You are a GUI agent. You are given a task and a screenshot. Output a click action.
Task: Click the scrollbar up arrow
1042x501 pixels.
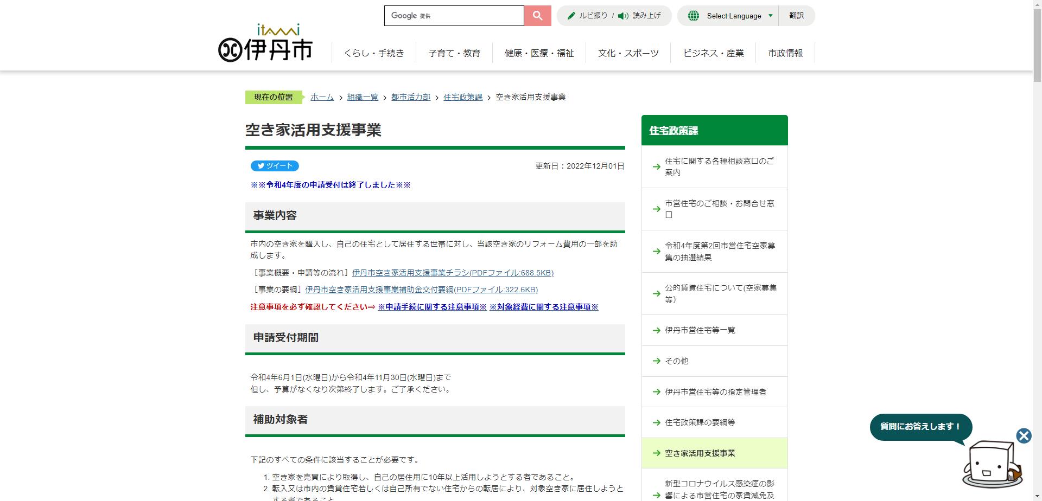(1037, 4)
